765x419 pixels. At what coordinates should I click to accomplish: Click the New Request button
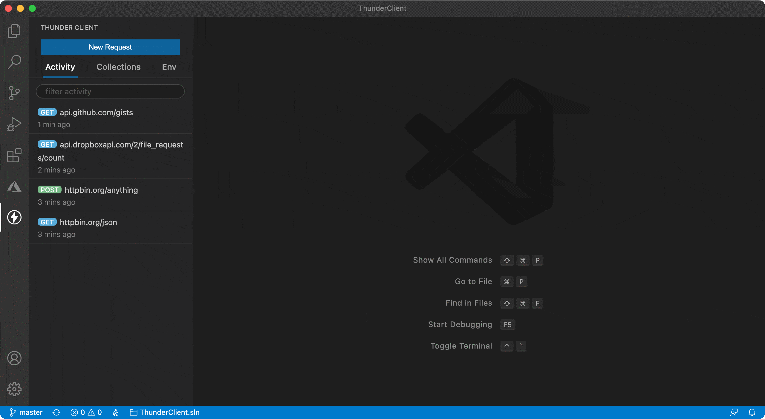click(110, 47)
